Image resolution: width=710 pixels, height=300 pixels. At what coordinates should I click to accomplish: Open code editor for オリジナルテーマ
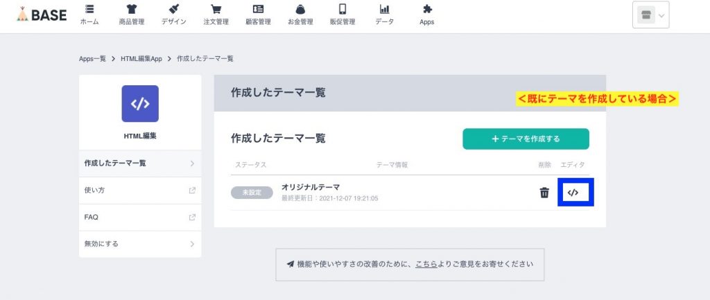(x=573, y=193)
